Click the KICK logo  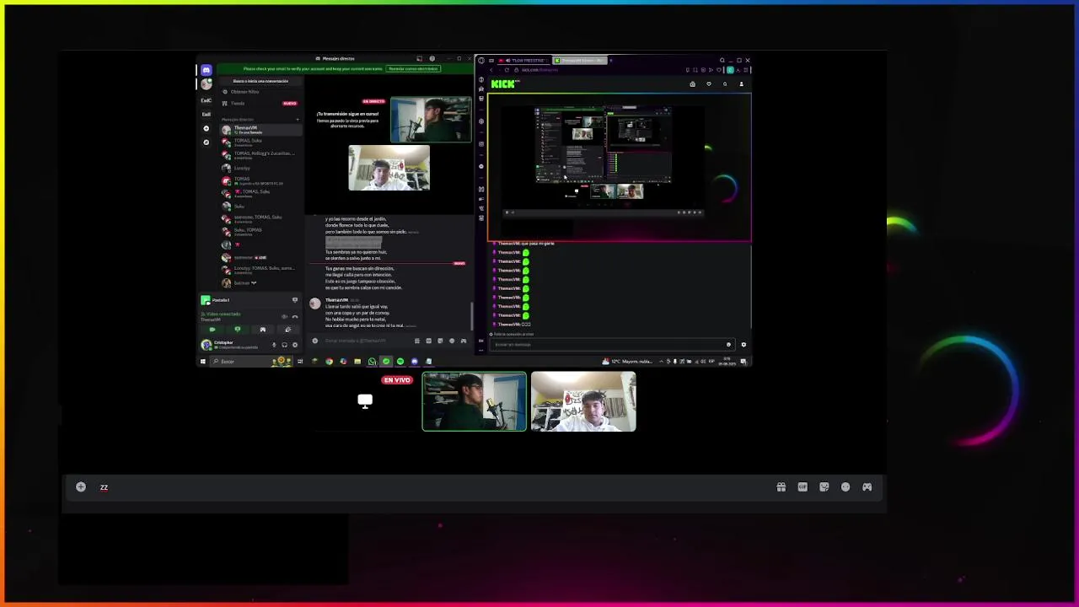[x=505, y=84]
